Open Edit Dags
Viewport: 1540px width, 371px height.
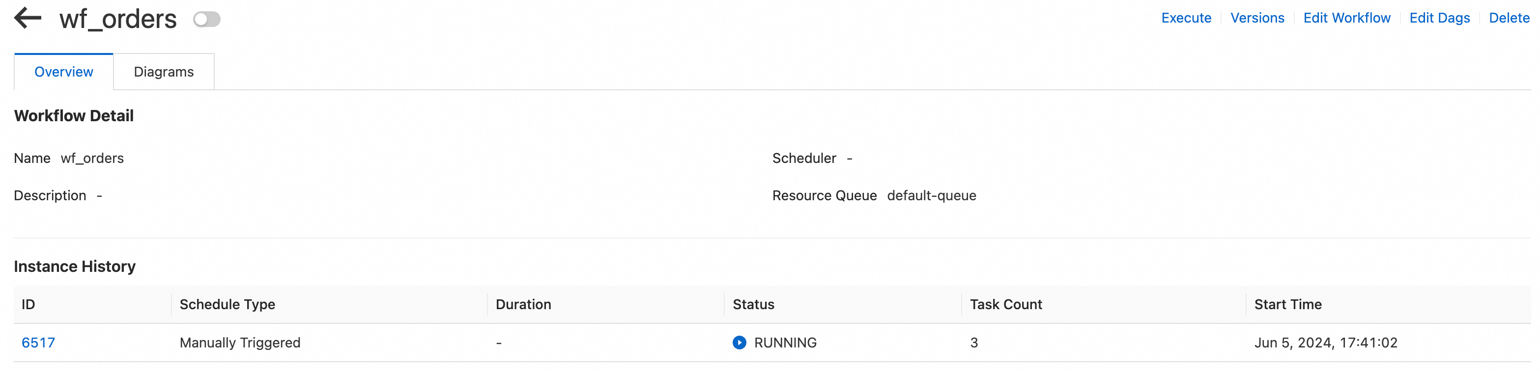(1439, 18)
